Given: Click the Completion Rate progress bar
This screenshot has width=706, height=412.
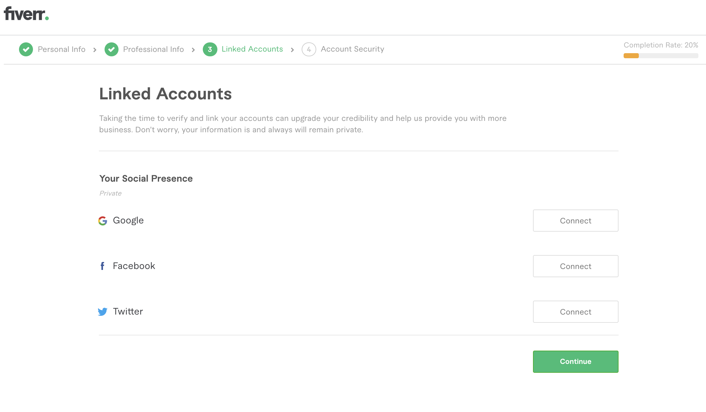Looking at the screenshot, I should pos(661,56).
